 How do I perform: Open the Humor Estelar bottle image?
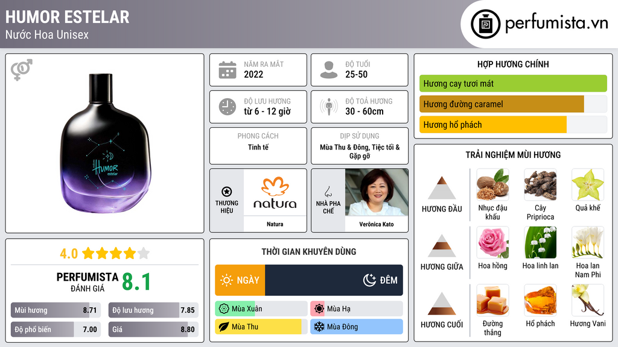pos(105,143)
